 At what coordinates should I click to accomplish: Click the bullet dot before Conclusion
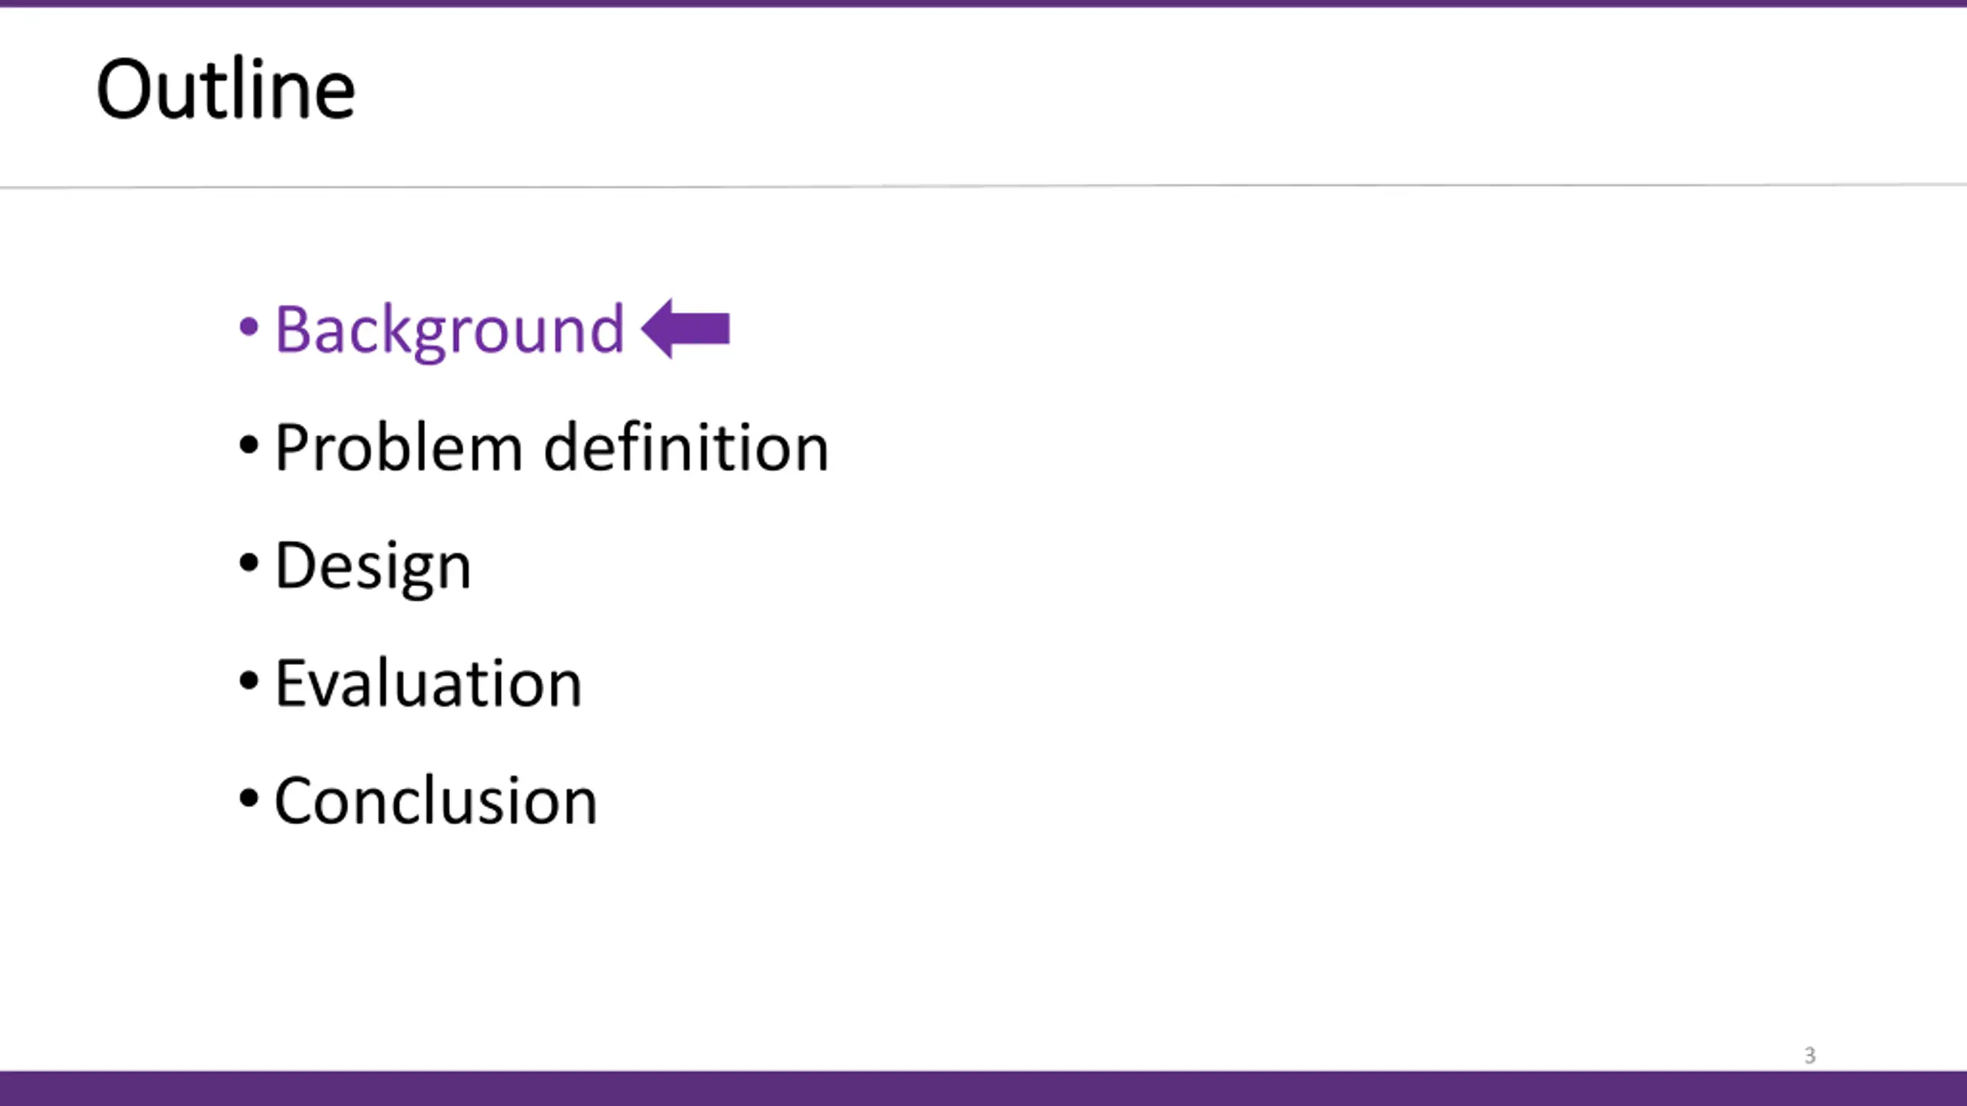coord(248,798)
